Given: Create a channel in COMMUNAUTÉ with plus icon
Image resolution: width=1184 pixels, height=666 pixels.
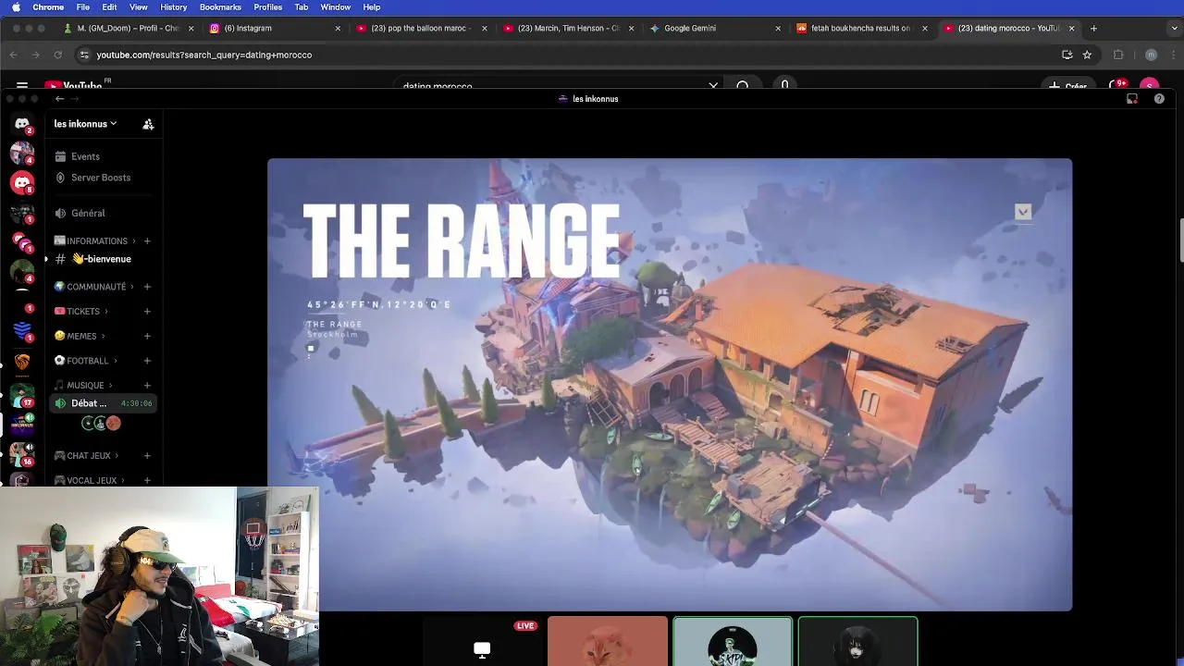Looking at the screenshot, I should click(147, 287).
